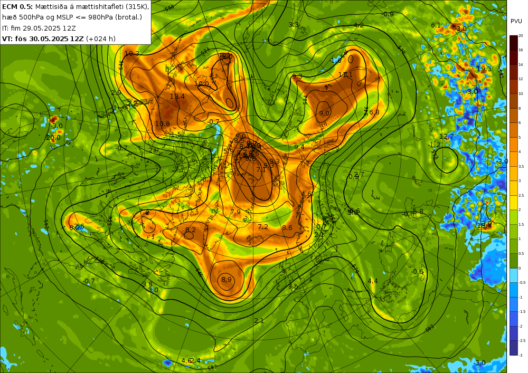Click the 13.4 value on the map

[177, 97]
